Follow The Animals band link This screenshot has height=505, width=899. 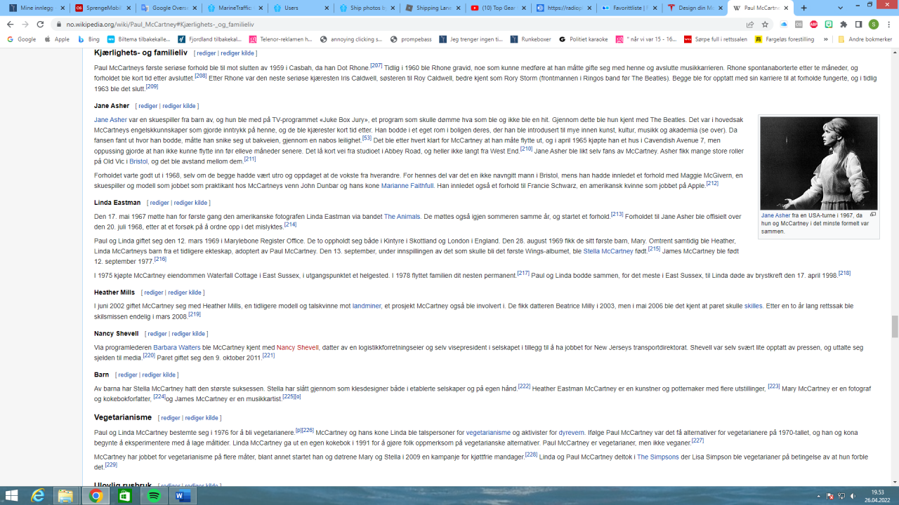(402, 217)
